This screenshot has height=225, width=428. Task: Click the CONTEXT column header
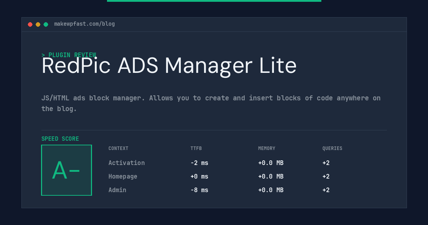[x=118, y=149]
